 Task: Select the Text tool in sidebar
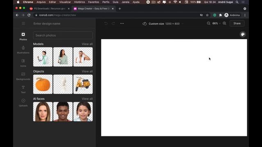pos(23,89)
